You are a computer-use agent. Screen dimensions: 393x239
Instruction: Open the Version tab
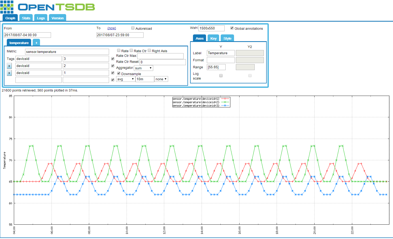[58, 18]
